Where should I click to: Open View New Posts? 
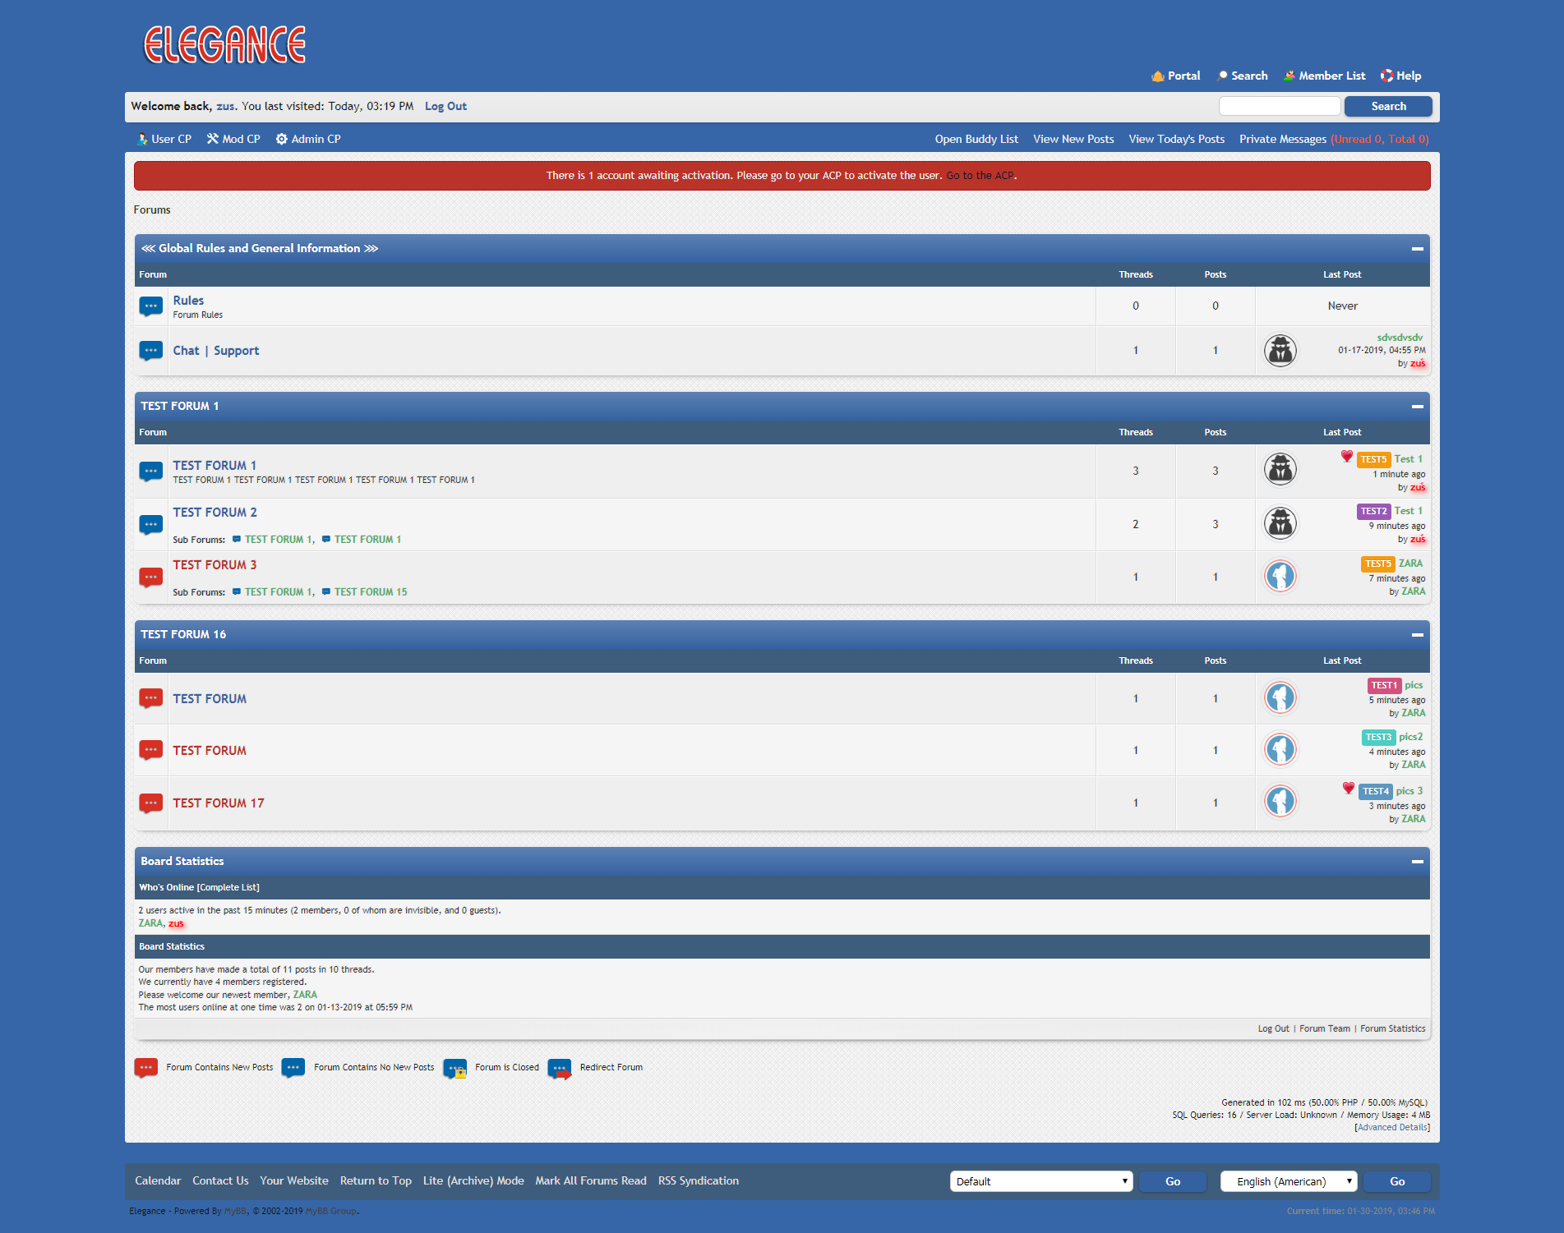click(x=1073, y=139)
